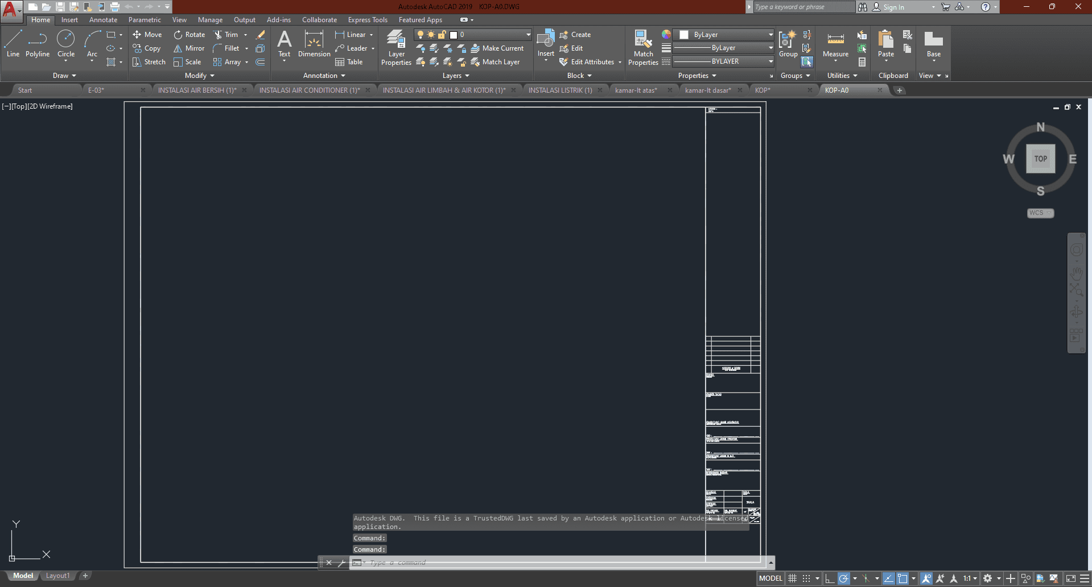Open Layer Properties manager
This screenshot has height=587, width=1092.
point(396,48)
